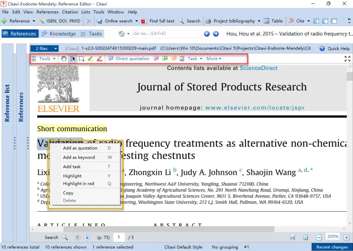Go to next search result arrow

click(x=87, y=237)
